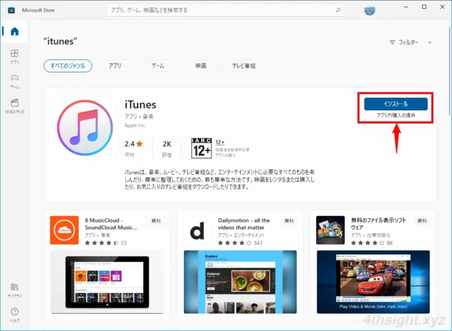This screenshot has height=331, width=452.
Task: Click the file viewer software app icon
Action: coord(330,230)
